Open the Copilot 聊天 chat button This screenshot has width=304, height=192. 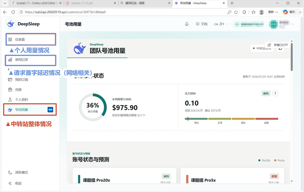[289, 12]
